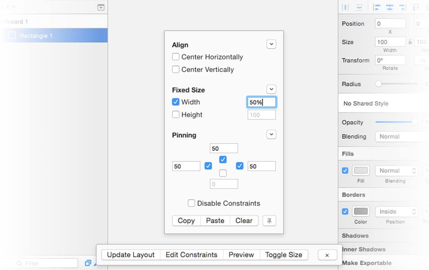
Task: Click the Fill color swatch
Action: 361,171
